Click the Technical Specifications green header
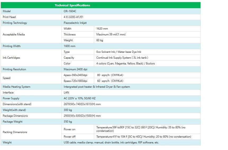228x150 pixels. (72, 5)
